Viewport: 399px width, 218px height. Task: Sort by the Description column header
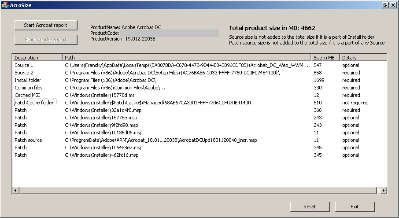click(37, 58)
